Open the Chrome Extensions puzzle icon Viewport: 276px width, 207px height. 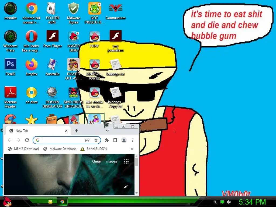click(x=107, y=140)
